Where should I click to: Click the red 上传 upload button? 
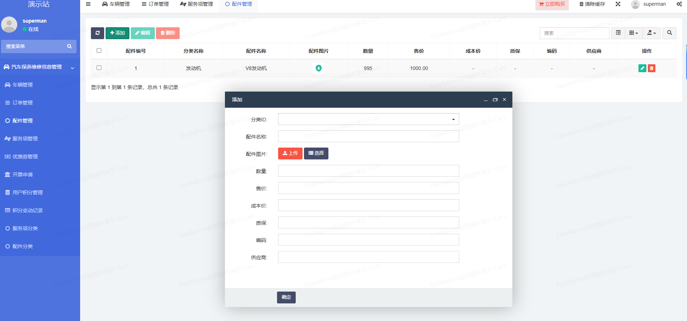point(290,153)
